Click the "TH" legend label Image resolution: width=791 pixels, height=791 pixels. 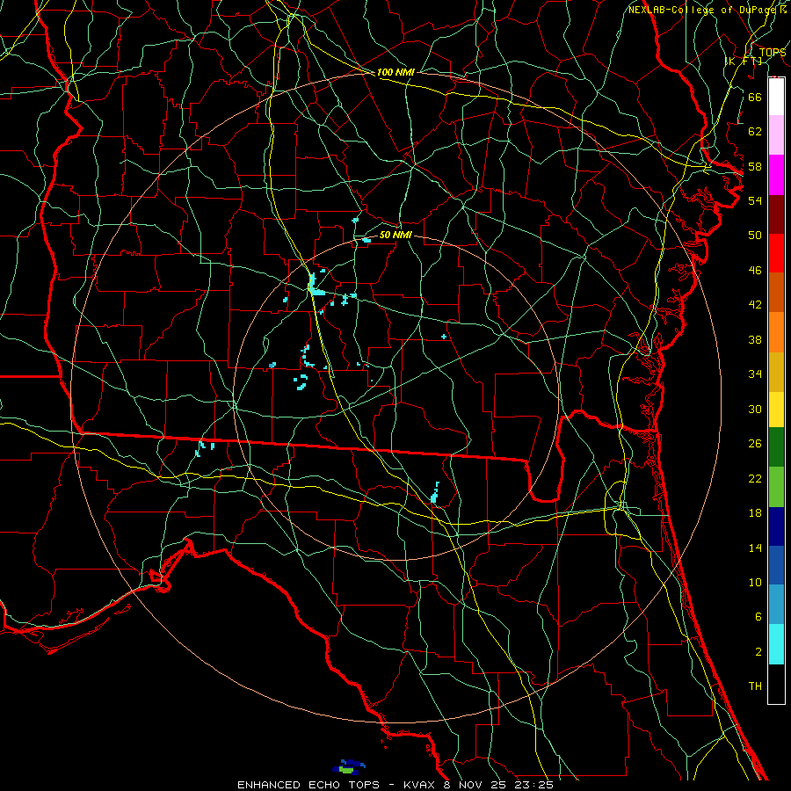point(755,686)
